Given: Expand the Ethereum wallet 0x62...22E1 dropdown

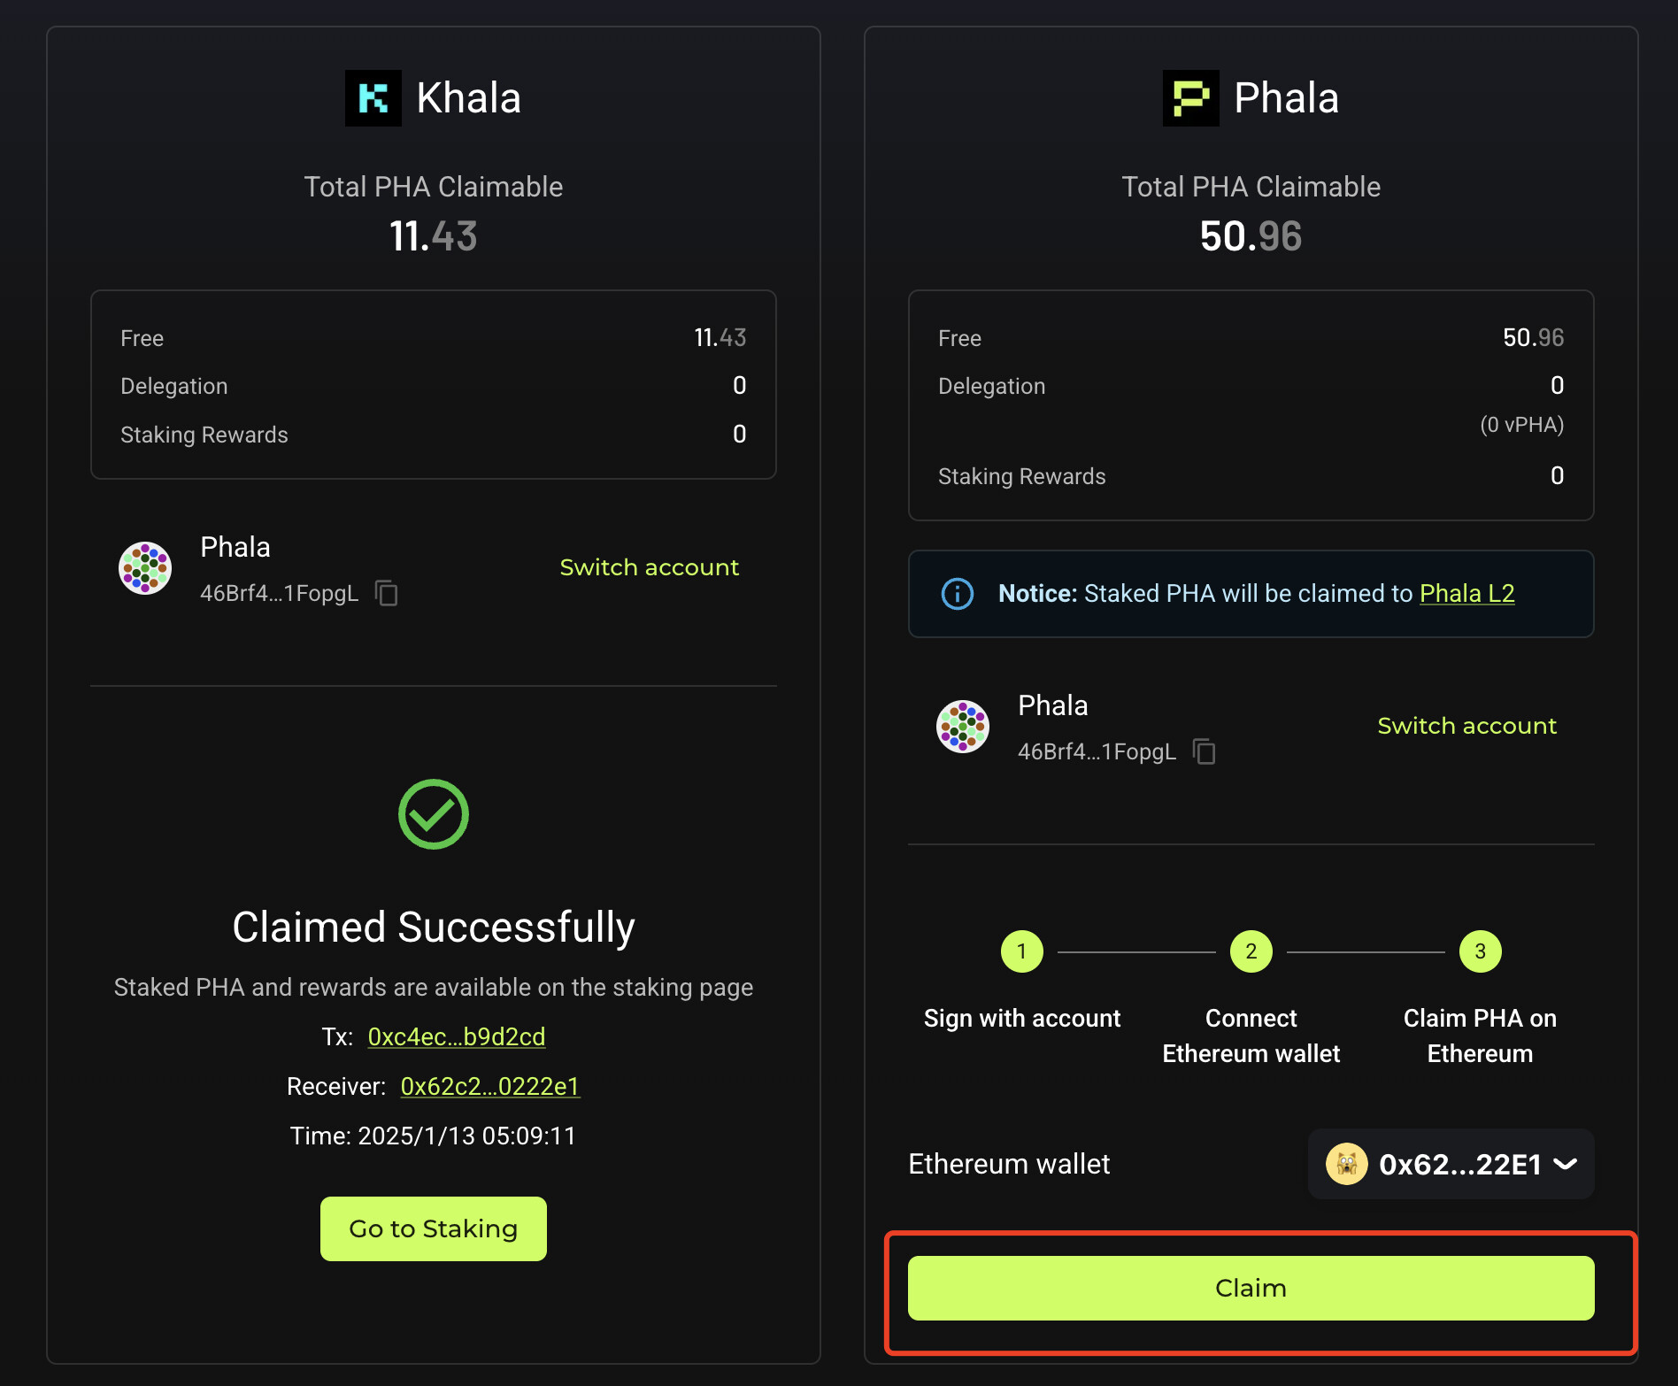Looking at the screenshot, I should (x=1565, y=1164).
